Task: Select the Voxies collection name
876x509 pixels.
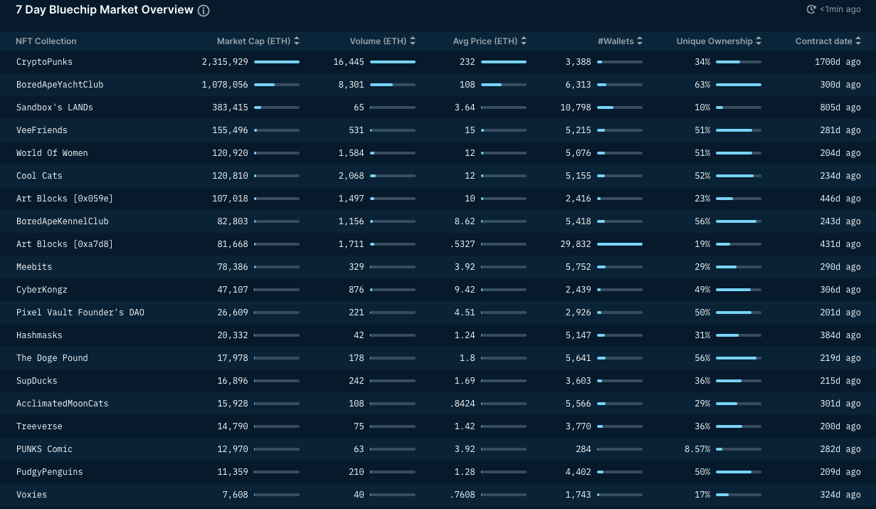Action: click(x=32, y=495)
